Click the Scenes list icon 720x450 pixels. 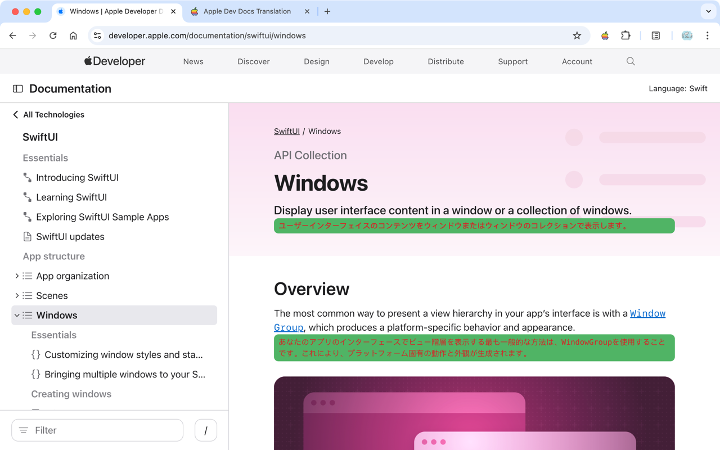pyautogui.click(x=28, y=296)
